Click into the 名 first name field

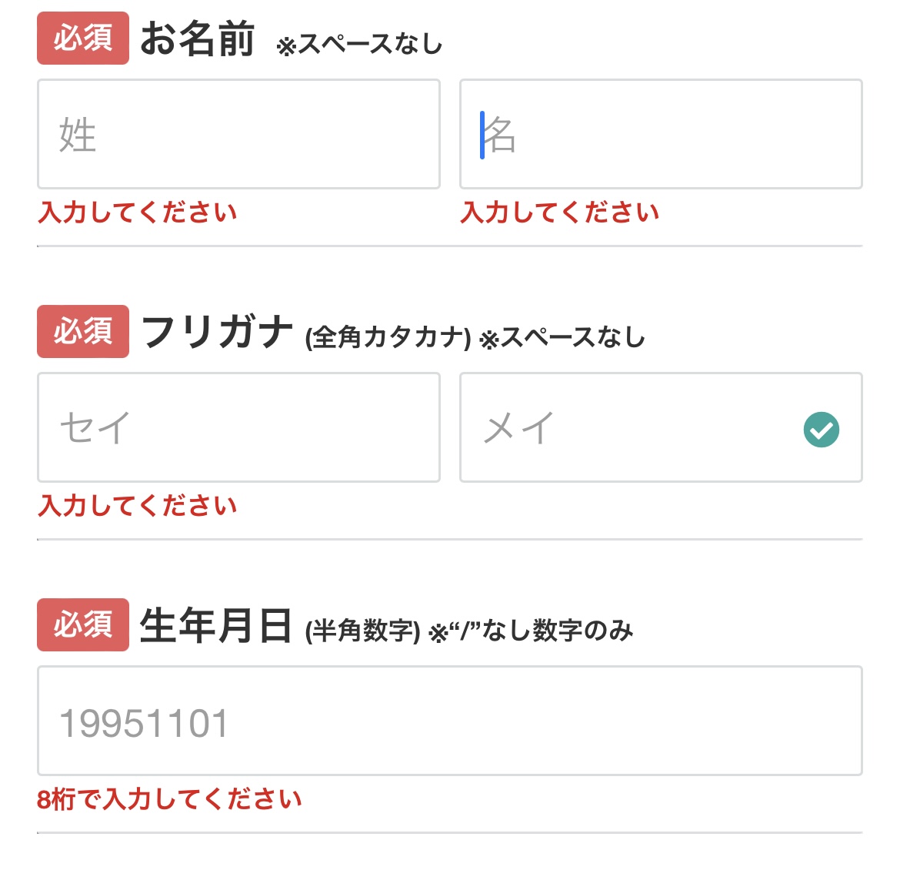tap(660, 134)
